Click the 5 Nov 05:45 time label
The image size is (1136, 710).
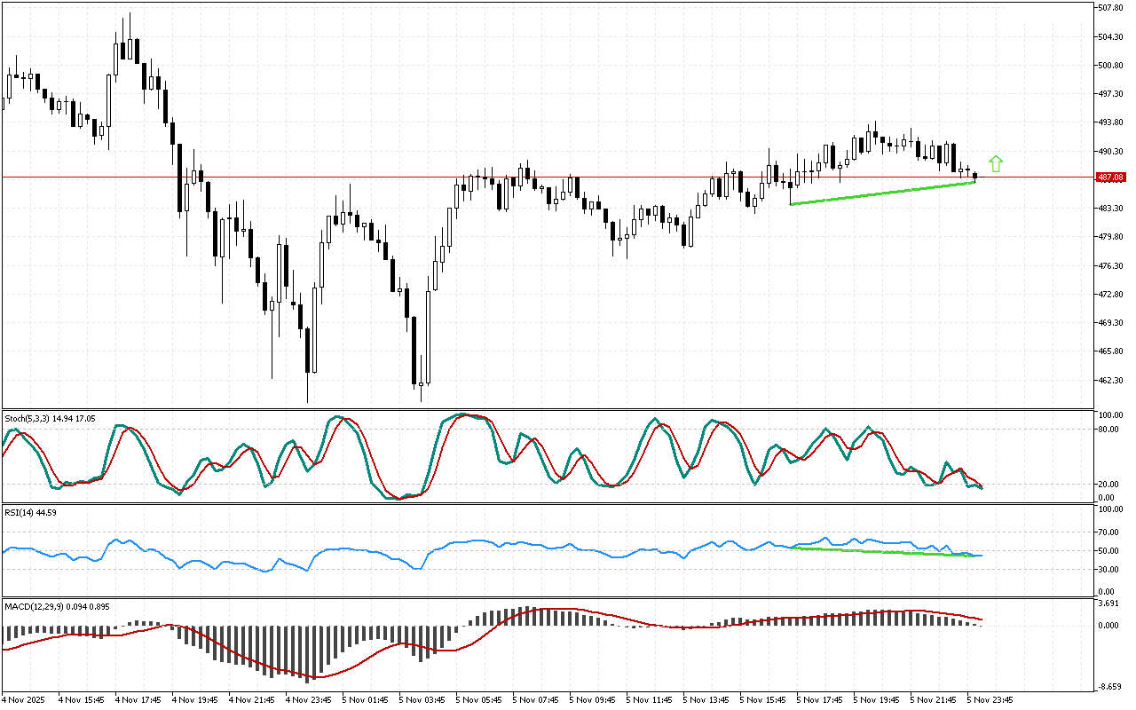point(478,699)
